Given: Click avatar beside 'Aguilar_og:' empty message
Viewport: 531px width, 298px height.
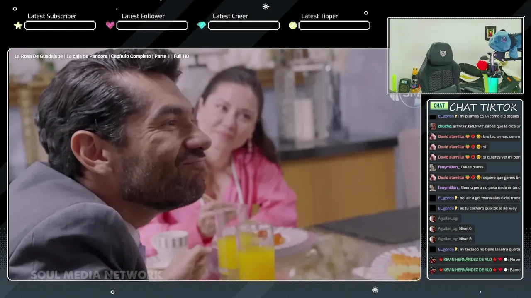Looking at the screenshot, I should point(433,219).
